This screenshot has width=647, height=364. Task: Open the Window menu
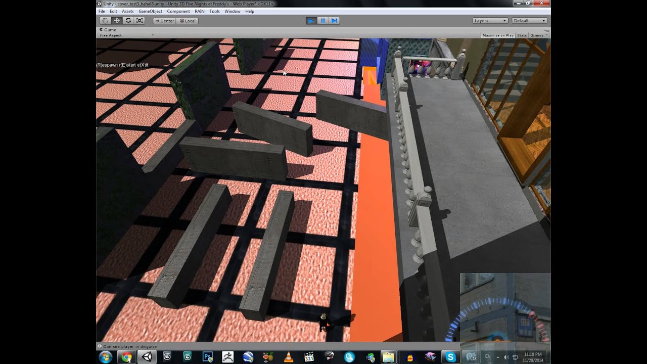233,11
